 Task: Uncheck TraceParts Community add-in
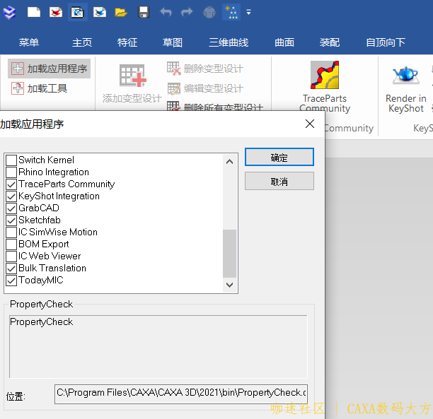click(x=11, y=184)
